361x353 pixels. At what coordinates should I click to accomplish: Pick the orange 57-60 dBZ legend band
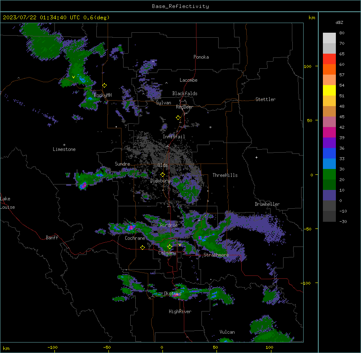(x=329, y=69)
